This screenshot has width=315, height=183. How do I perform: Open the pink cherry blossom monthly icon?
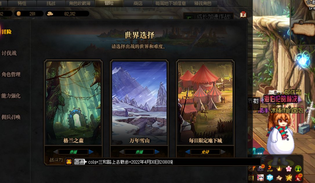pyautogui.click(x=289, y=169)
